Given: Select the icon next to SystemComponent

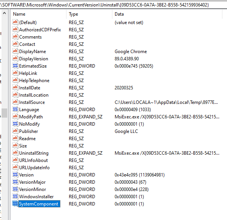Looking at the screenshot, I should [15, 204].
